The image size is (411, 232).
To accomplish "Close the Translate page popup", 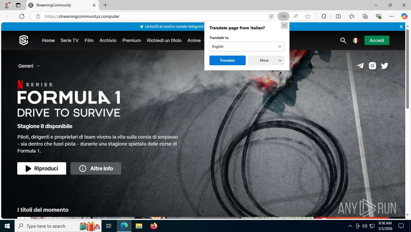I will tap(284, 26).
